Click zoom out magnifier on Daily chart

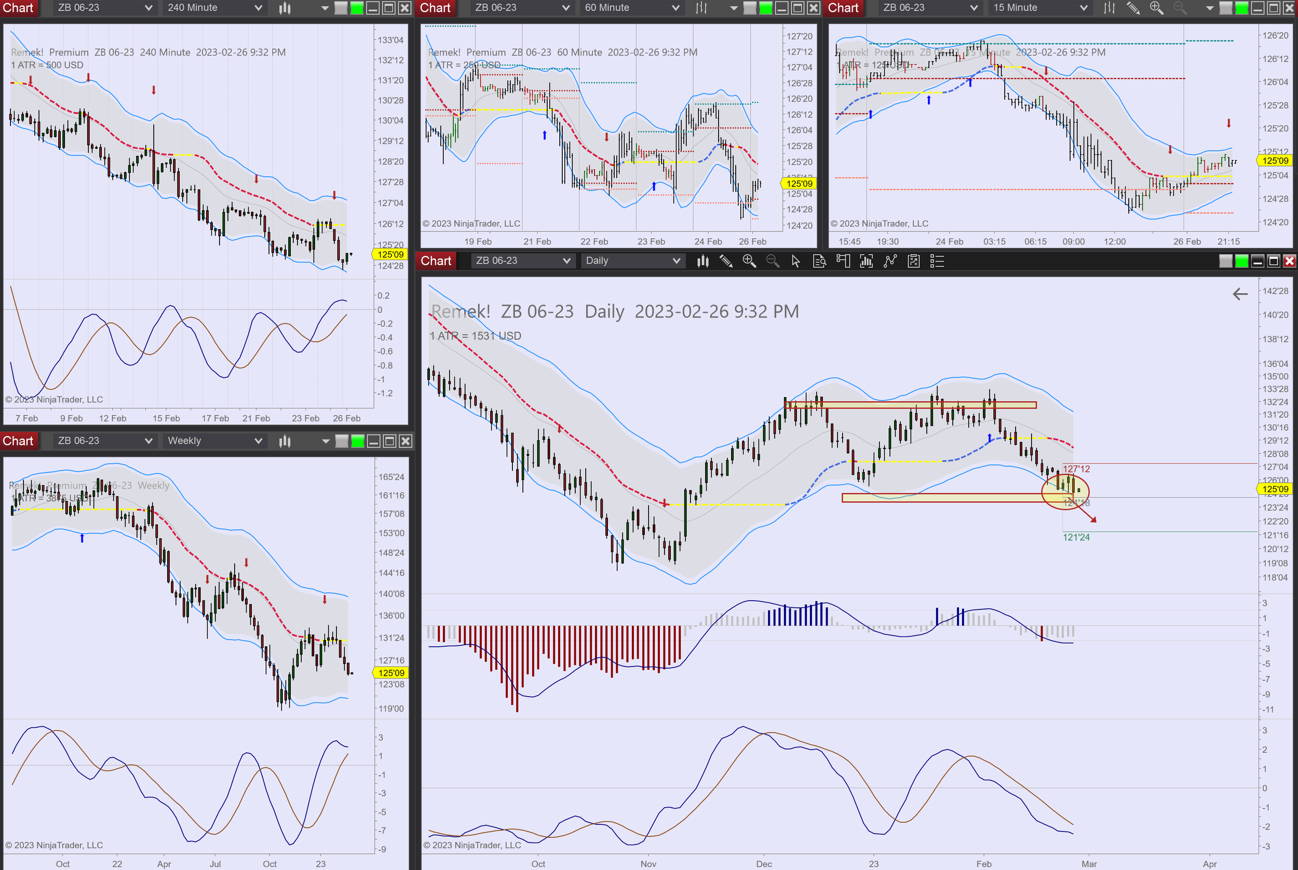773,261
